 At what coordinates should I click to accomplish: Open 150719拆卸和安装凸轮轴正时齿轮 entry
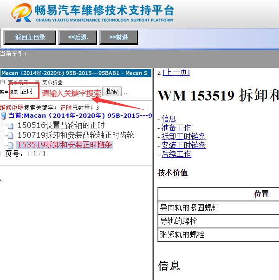pos(76,135)
